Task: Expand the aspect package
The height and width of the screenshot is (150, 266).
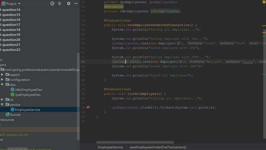Action: pos(2,75)
